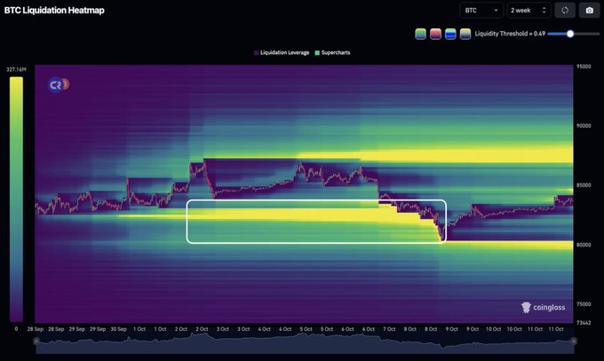Screen dimensions: 604x361
Task: Select the cyan-blue striped heatmap color theme
Action: 450,34
